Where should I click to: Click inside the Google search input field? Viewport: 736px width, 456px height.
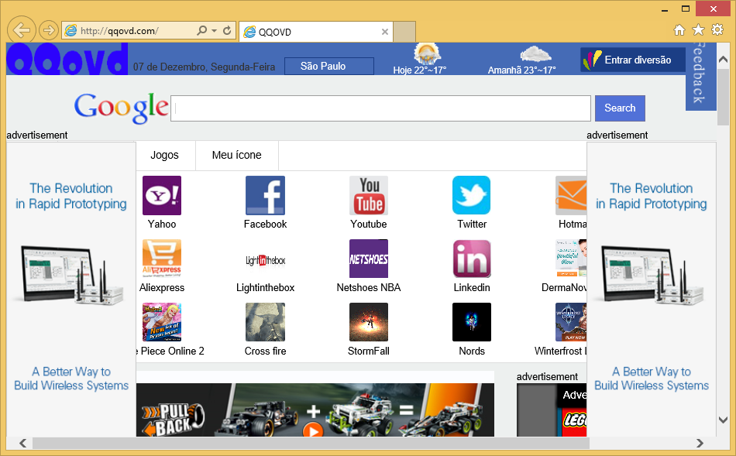point(380,108)
